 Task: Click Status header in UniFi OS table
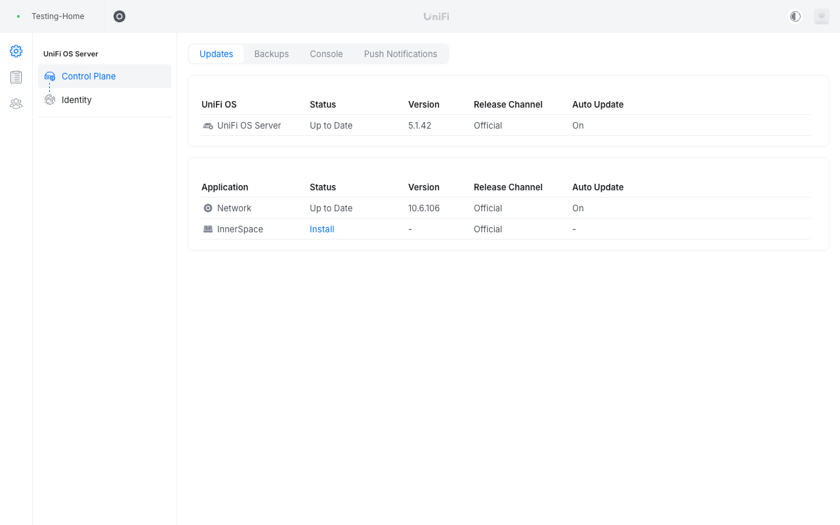[x=323, y=104]
